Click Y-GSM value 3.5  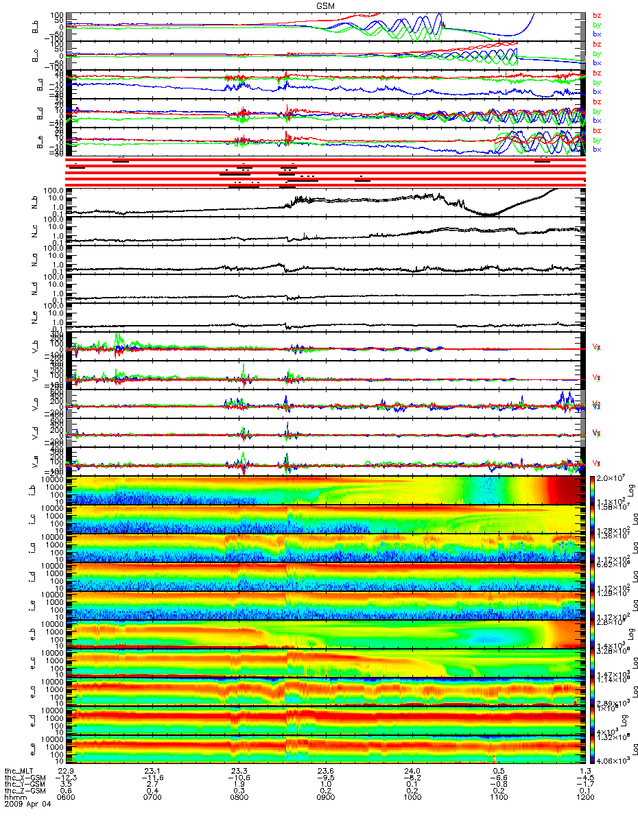pyautogui.click(x=66, y=785)
